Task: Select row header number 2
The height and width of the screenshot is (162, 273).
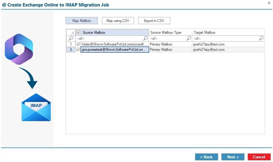Action: click(x=71, y=50)
